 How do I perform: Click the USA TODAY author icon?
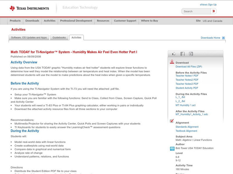[x=172, y=149]
